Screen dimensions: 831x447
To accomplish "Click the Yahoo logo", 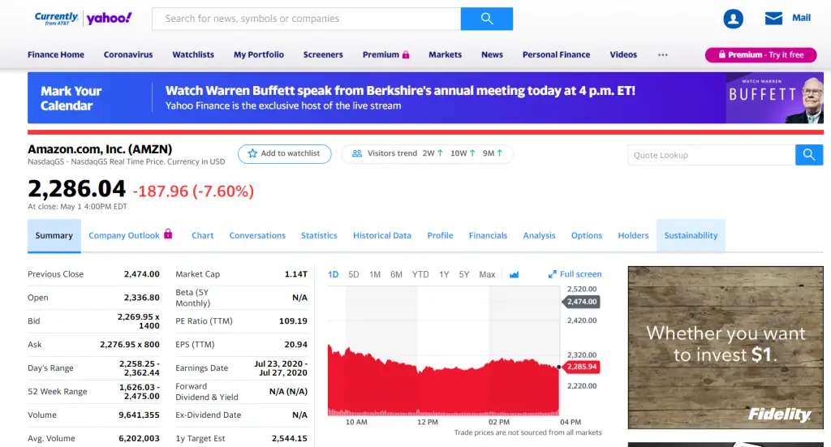I will click(110, 19).
